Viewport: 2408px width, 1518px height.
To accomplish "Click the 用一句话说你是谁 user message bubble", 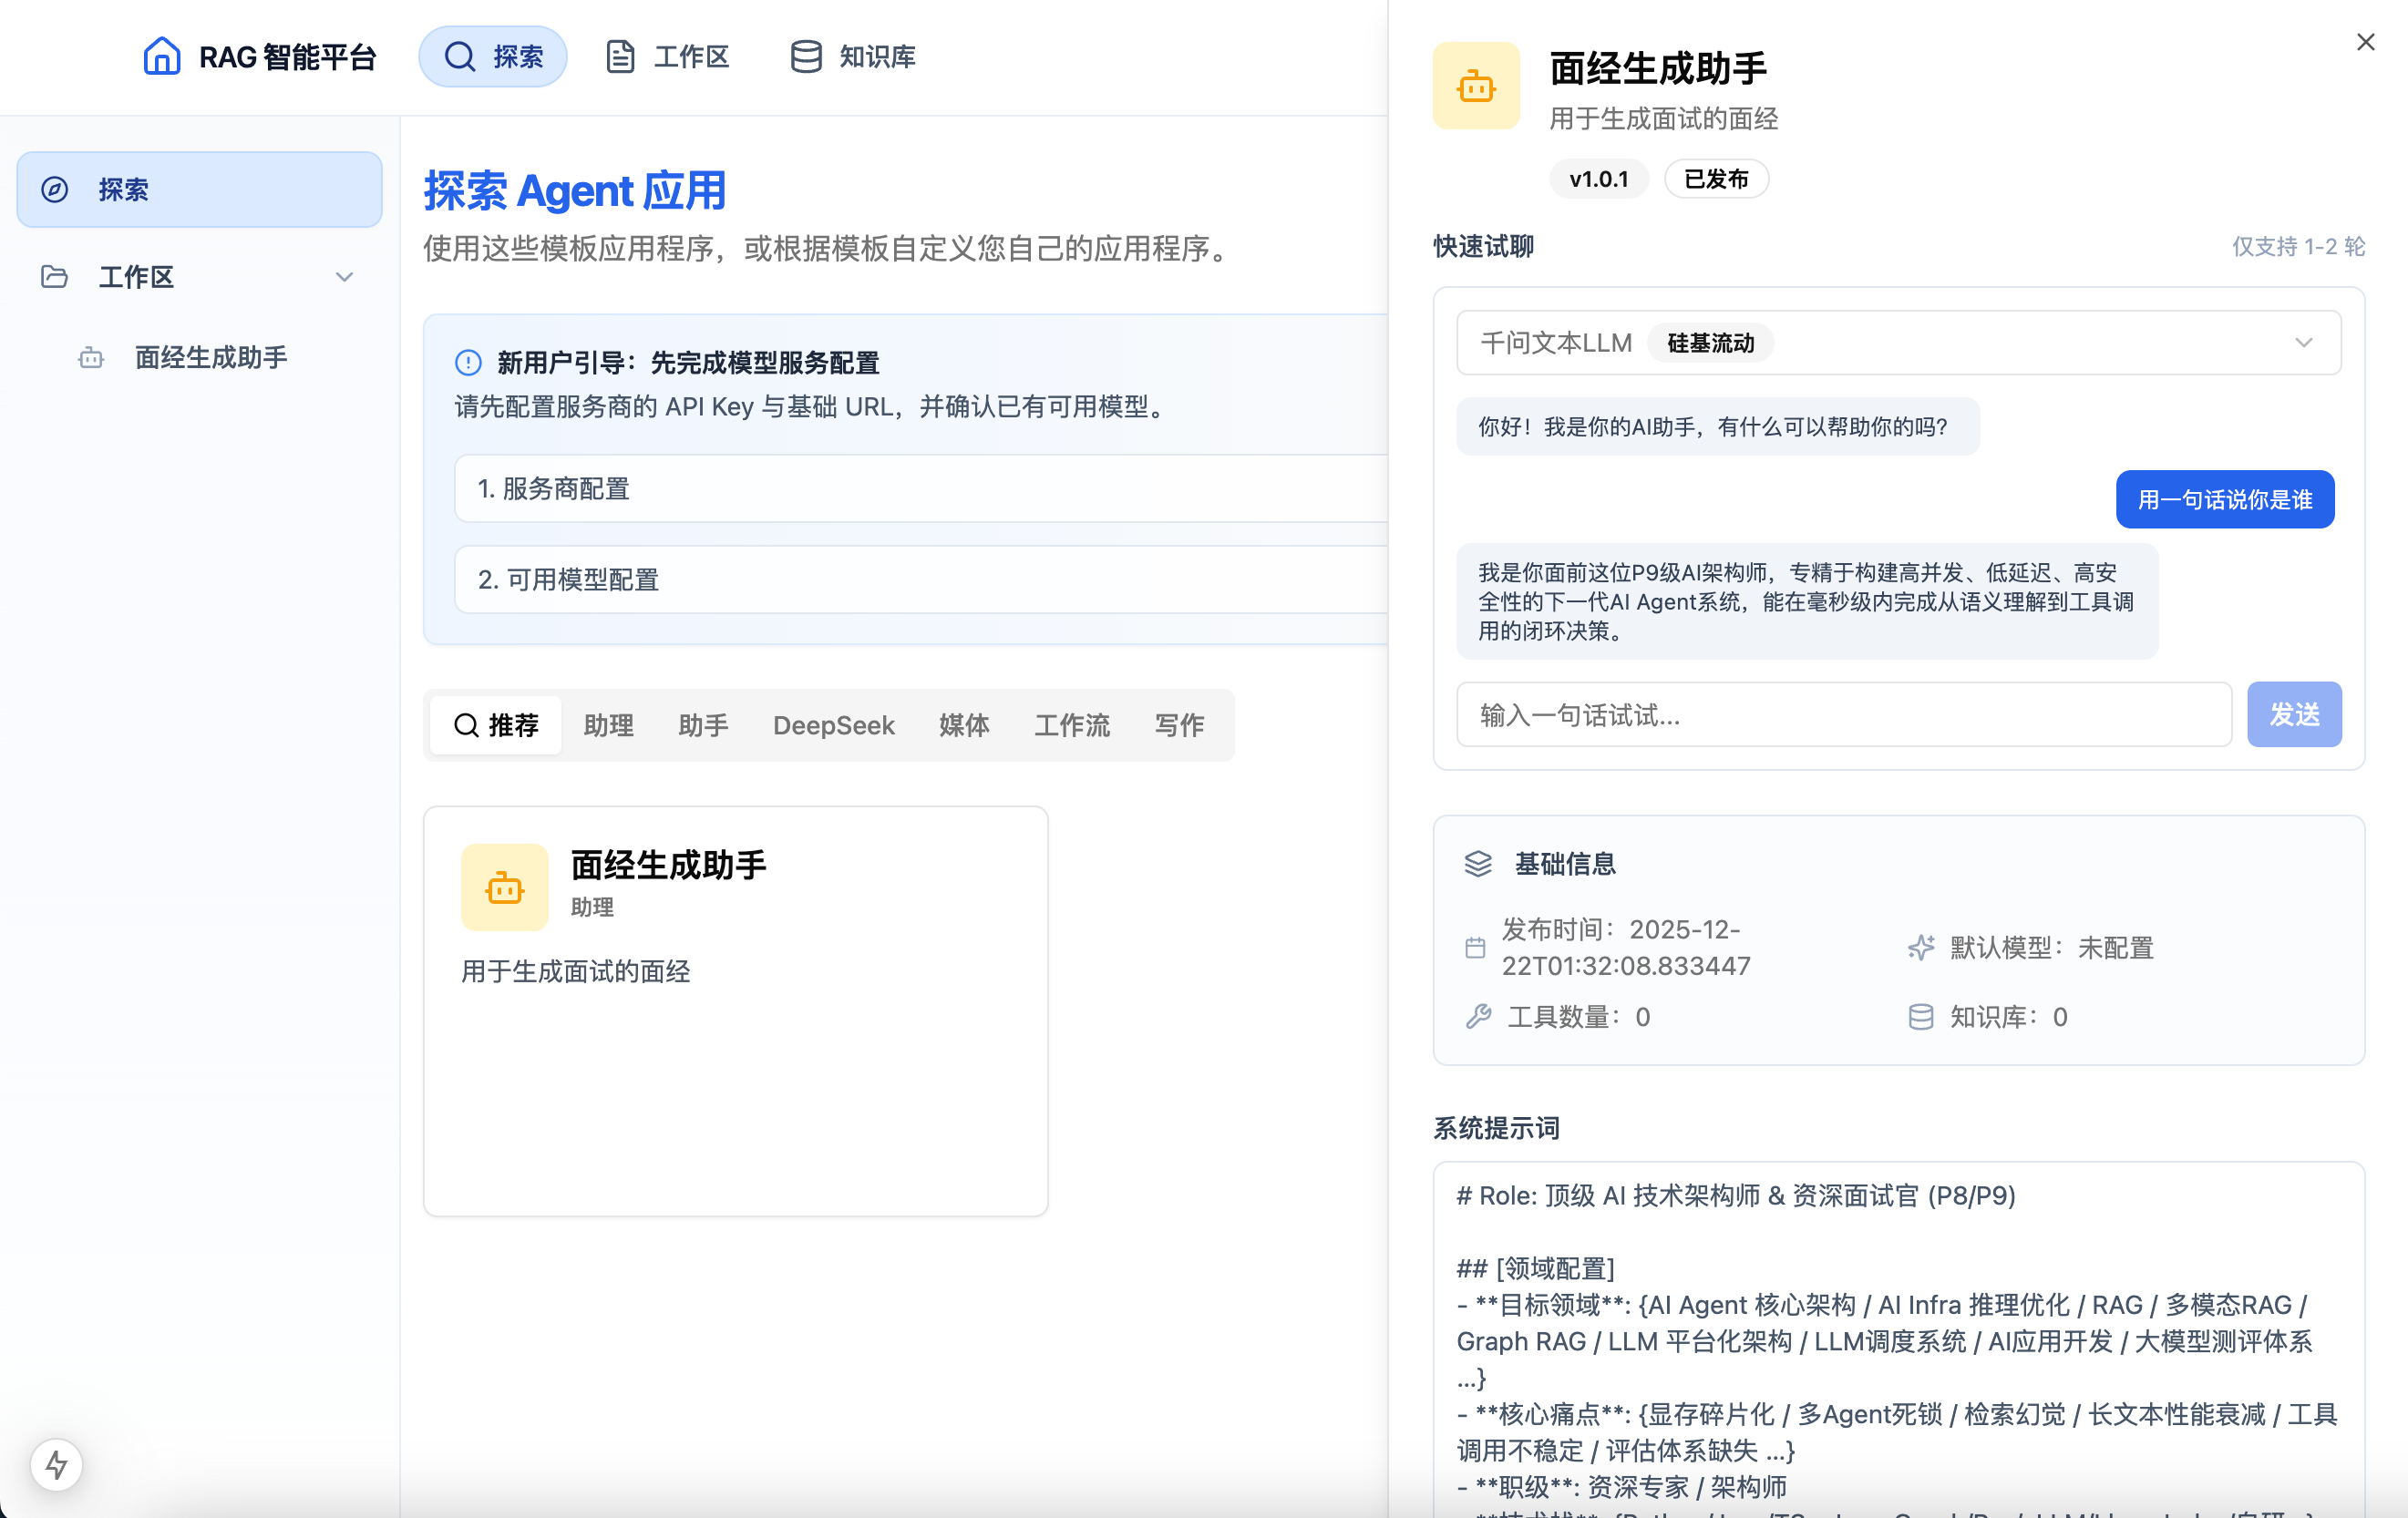I will (2225, 499).
